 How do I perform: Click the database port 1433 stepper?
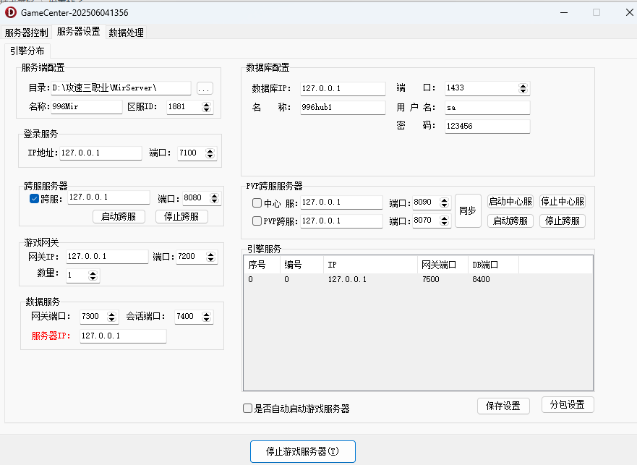pos(523,88)
